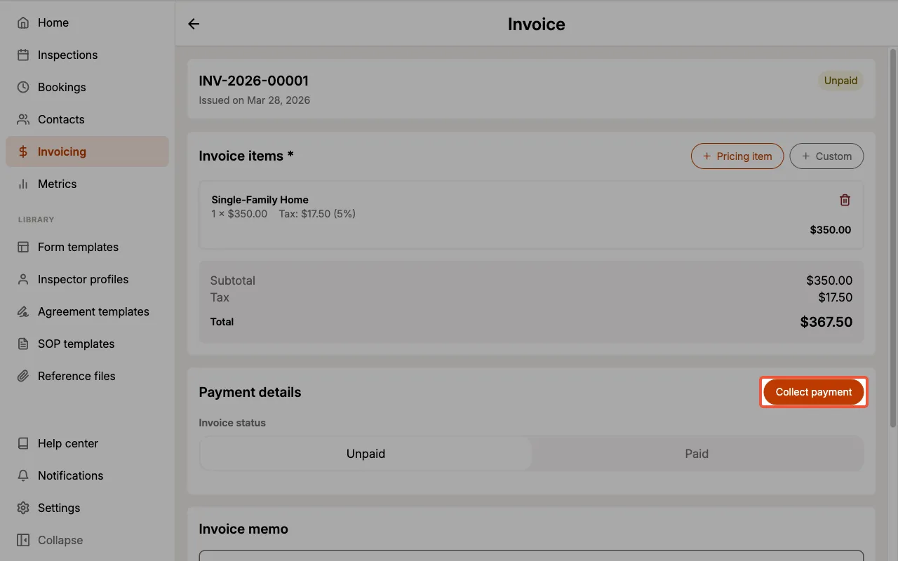Click the Reference files paperclip icon
Screen dimensions: 898x561
(x=23, y=376)
